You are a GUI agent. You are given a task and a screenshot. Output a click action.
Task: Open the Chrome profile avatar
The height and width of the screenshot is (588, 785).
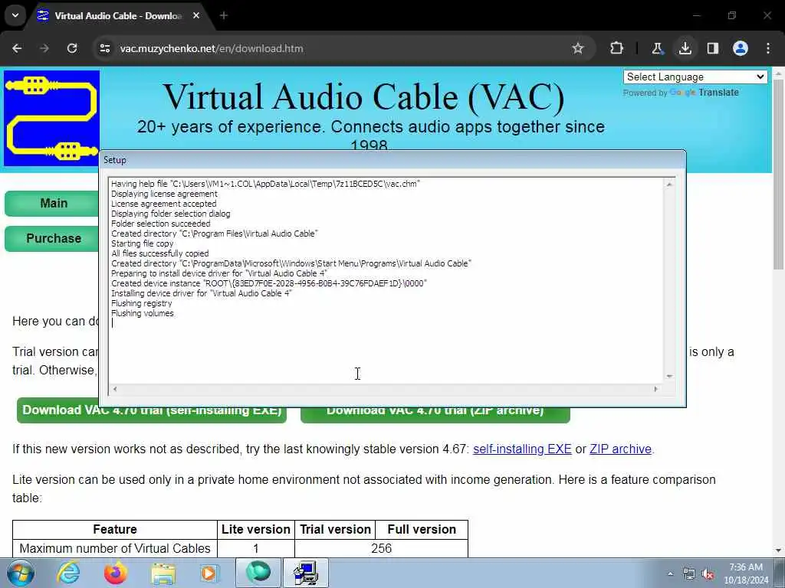tap(741, 48)
